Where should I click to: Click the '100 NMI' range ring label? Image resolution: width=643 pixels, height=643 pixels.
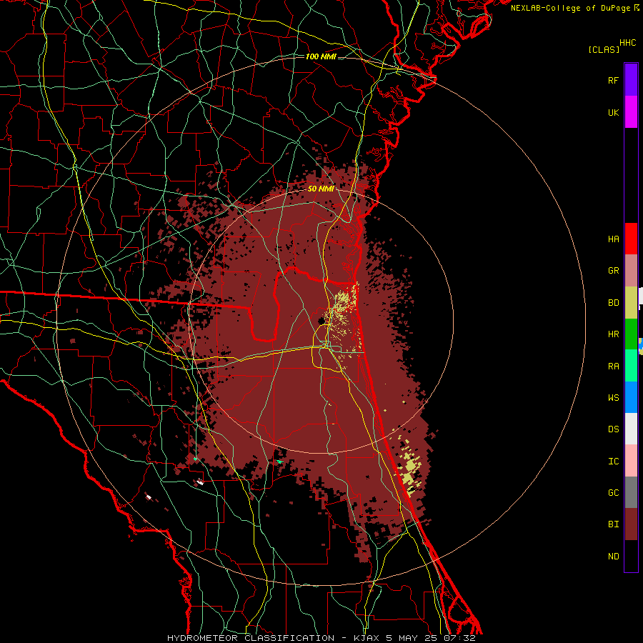tap(321, 56)
